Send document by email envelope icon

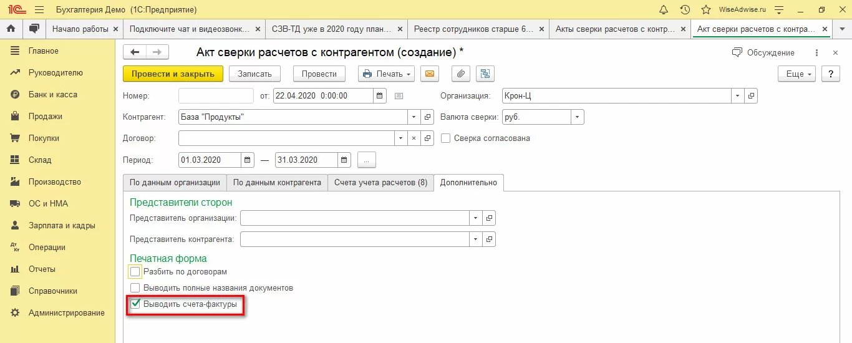point(428,74)
